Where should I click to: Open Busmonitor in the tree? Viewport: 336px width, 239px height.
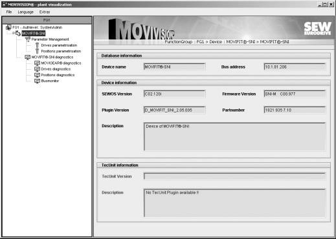coord(50,81)
